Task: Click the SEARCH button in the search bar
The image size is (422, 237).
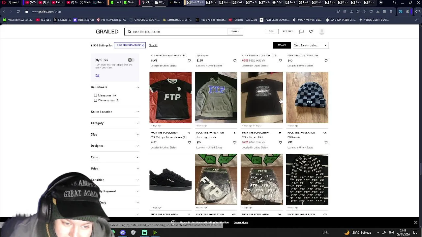Action: 235,32
